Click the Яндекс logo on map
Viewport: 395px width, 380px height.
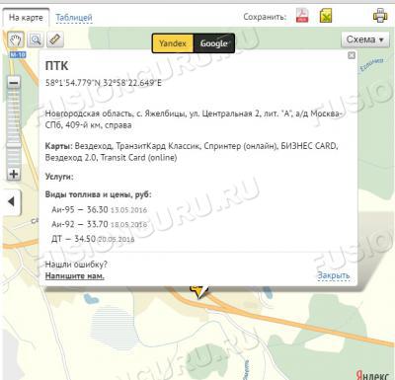point(372,374)
